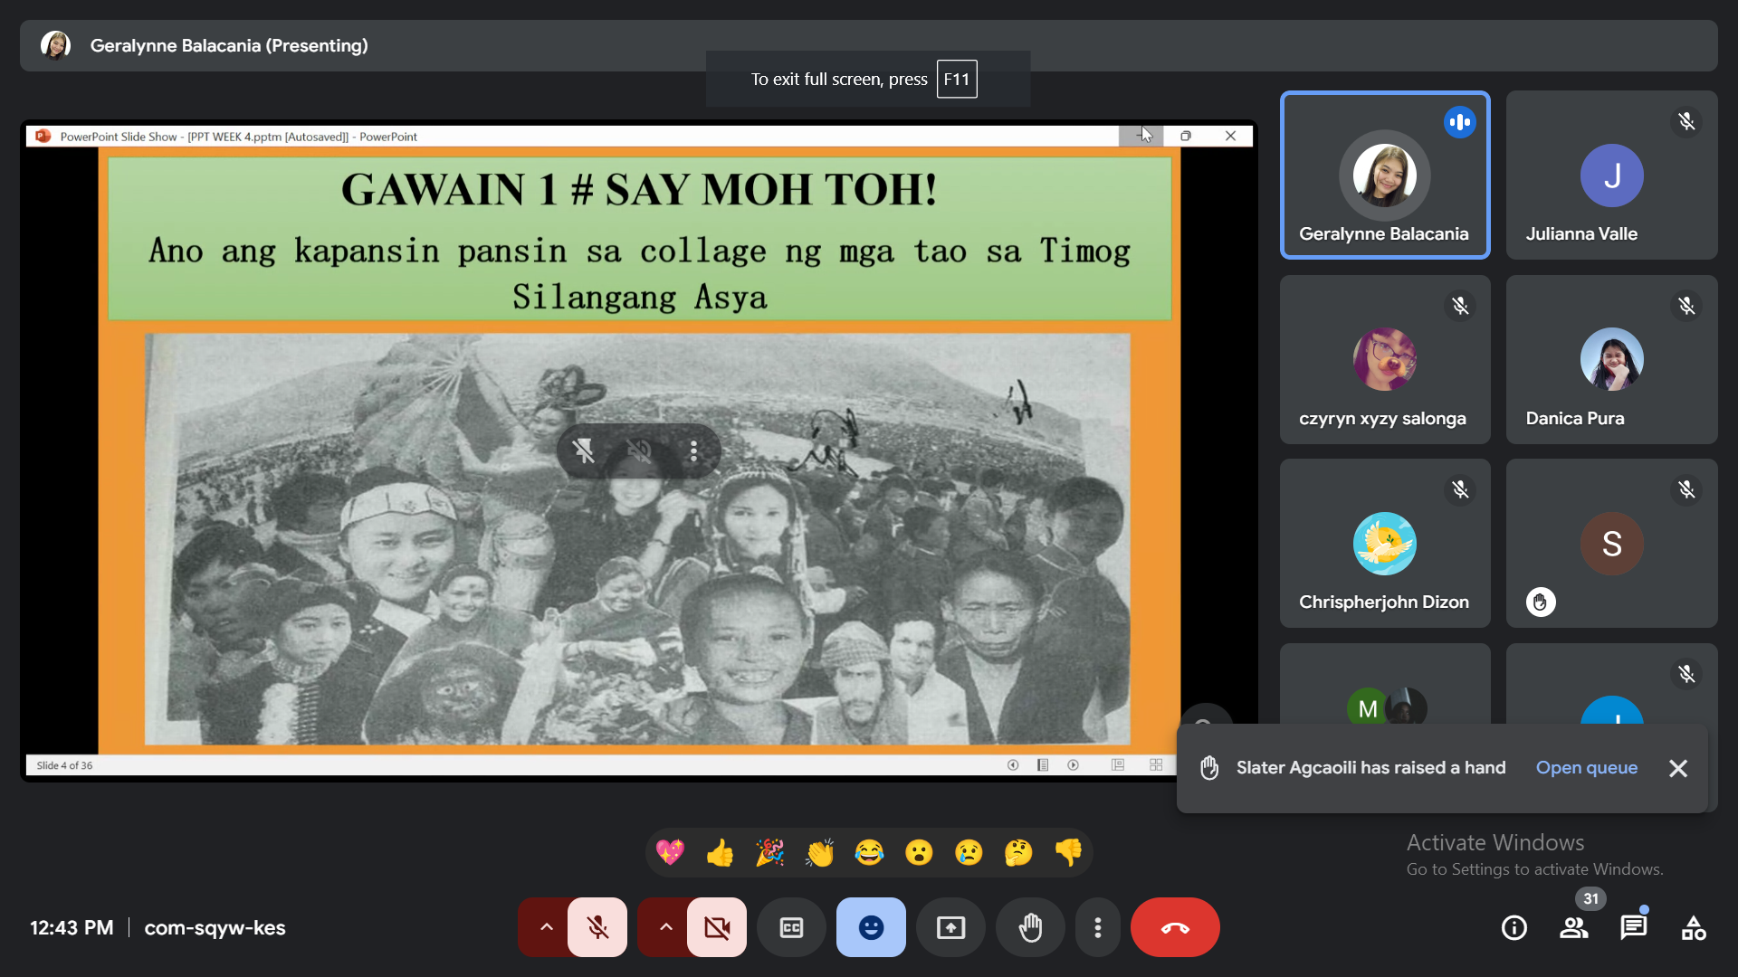Screen dimensions: 1738x977
Task: Click the slide sorter grid icon in PowerPoint status bar
Action: tap(1156, 765)
